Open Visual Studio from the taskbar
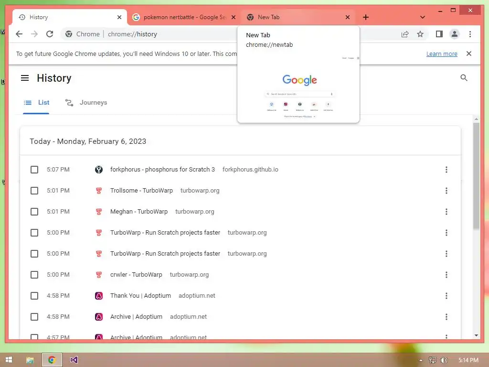The width and height of the screenshot is (489, 367). tap(74, 360)
